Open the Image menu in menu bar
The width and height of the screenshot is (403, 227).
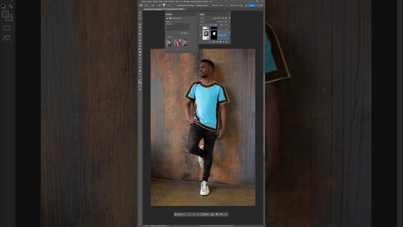pos(155,1)
